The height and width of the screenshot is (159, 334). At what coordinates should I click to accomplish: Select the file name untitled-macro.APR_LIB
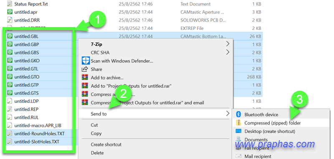38,125
